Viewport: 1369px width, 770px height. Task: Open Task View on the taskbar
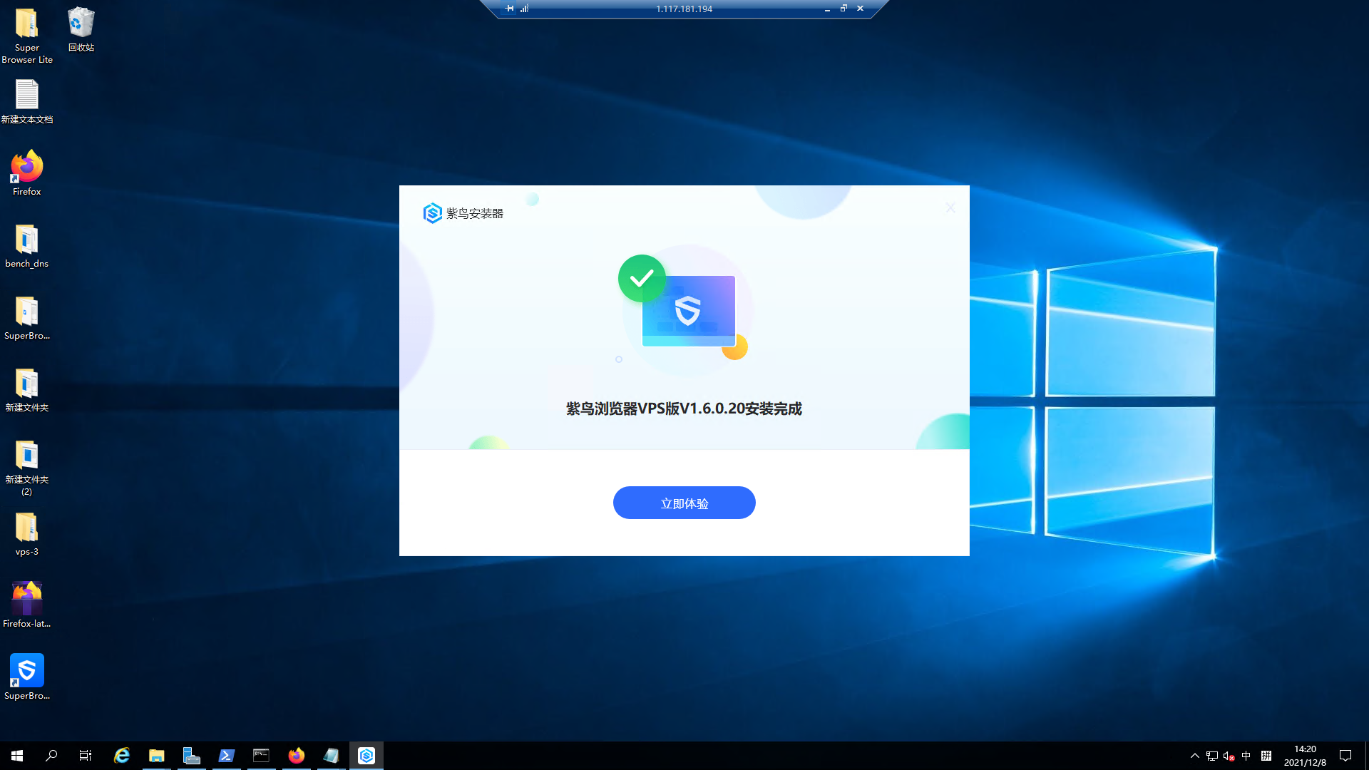point(85,756)
